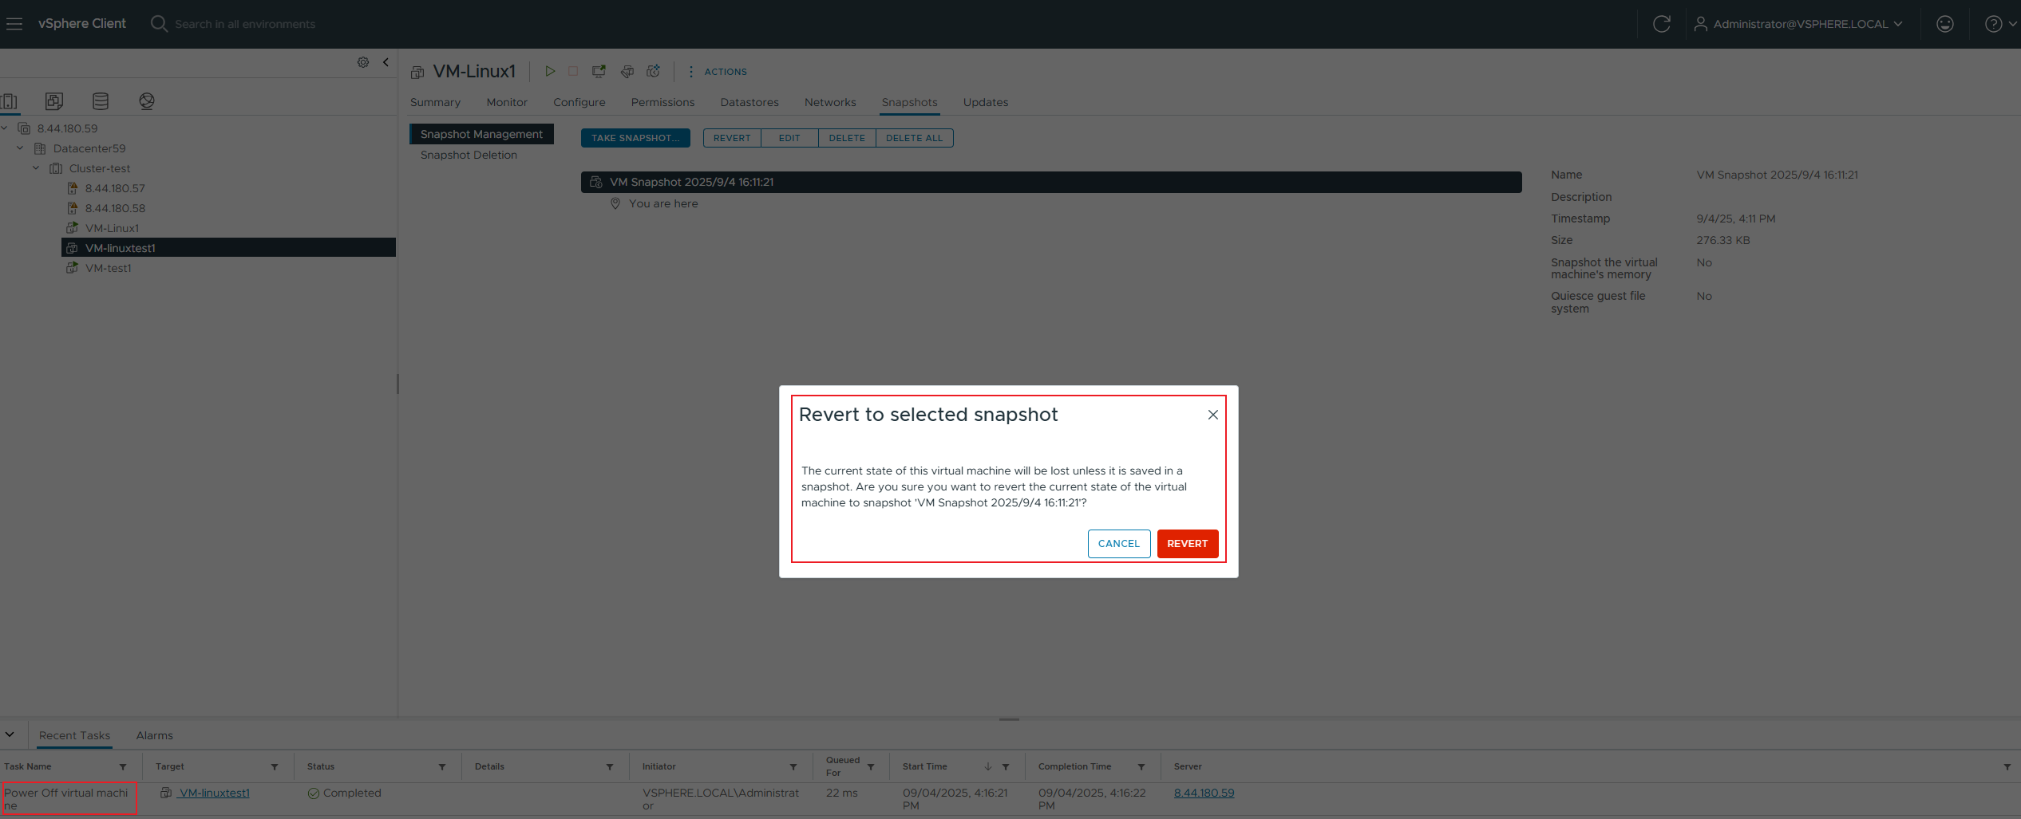Filter the Queued For column
The width and height of the screenshot is (2021, 819).
click(871, 767)
